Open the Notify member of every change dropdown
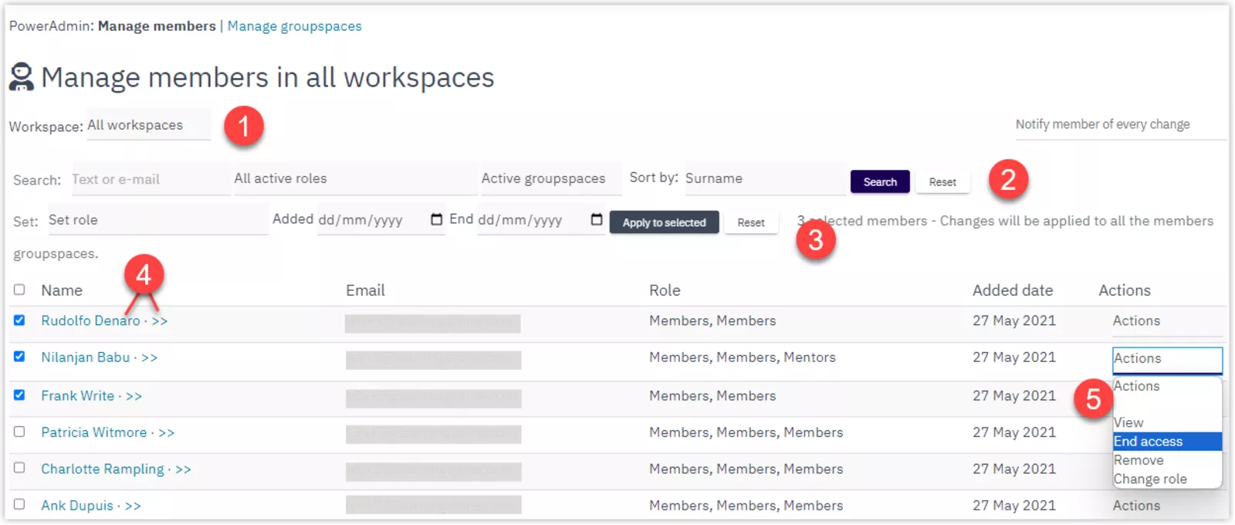1235x525 pixels. 1120,124
